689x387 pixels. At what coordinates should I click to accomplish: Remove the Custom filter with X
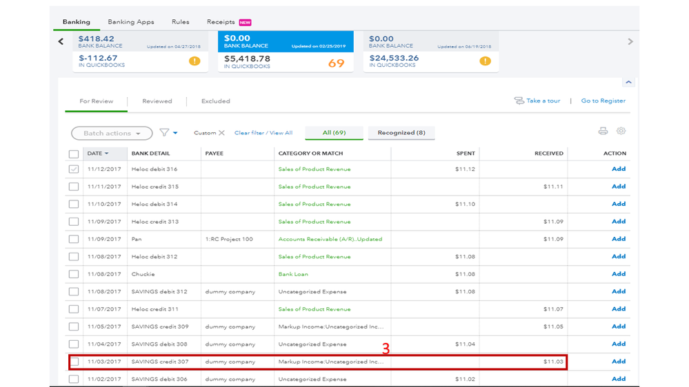(x=221, y=132)
